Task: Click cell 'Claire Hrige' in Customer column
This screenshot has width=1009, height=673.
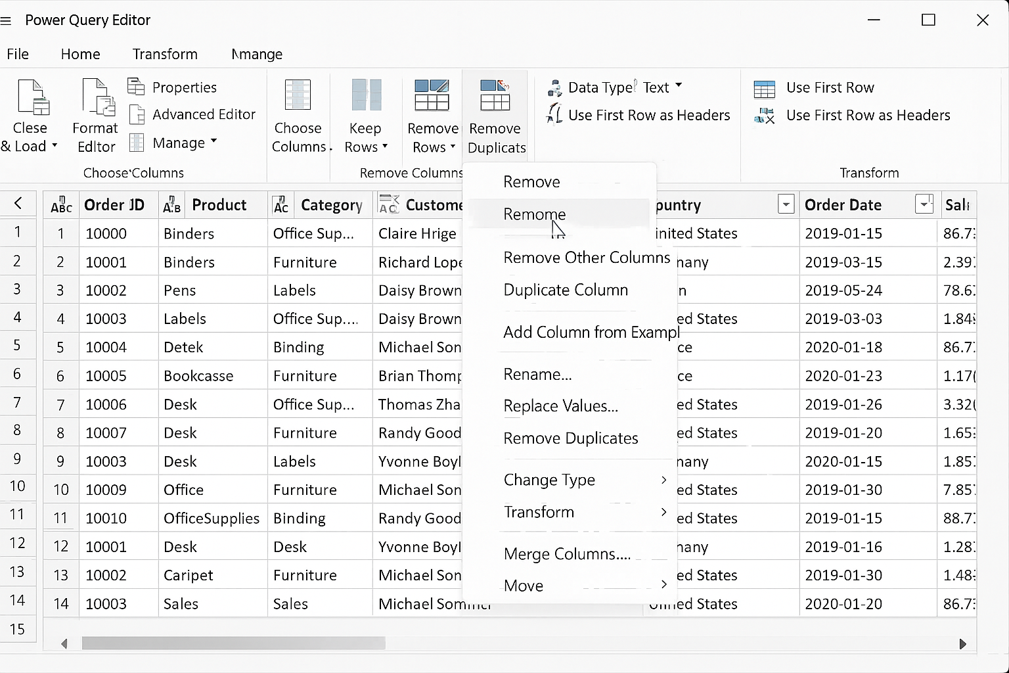Action: click(x=417, y=233)
